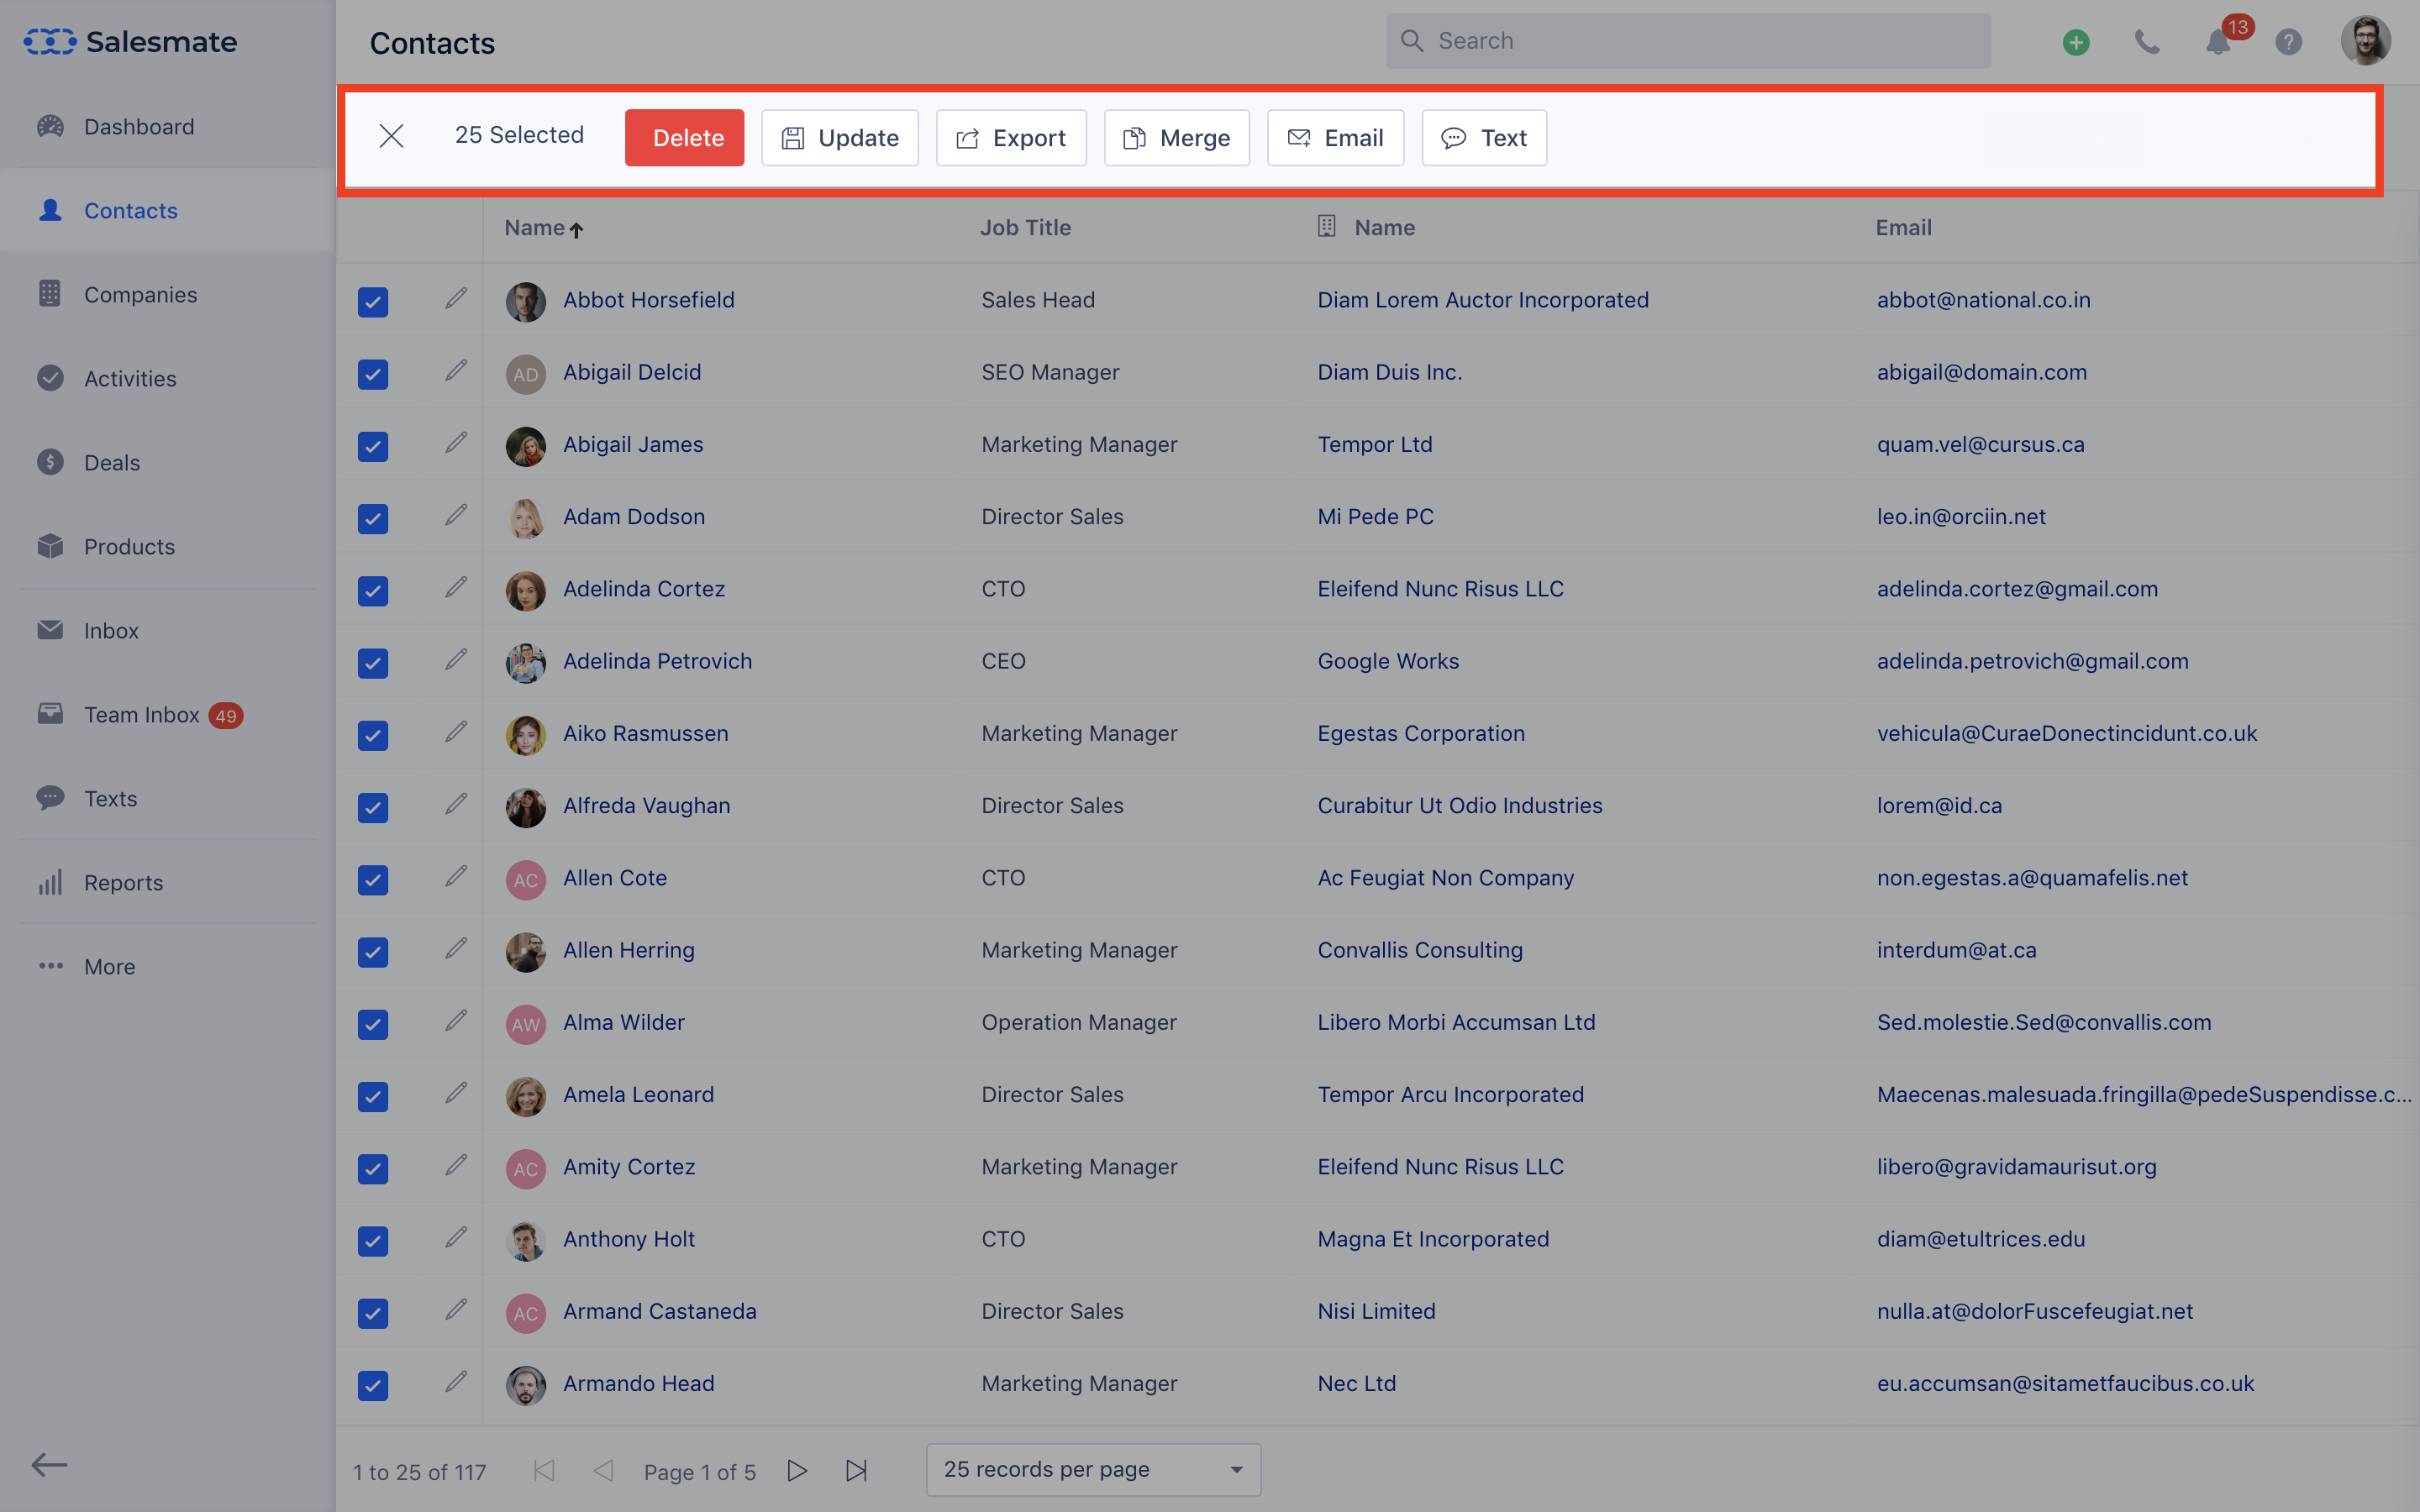Uncheck the Adelinda Cortez checkbox
The image size is (2420, 1512).
(x=373, y=591)
